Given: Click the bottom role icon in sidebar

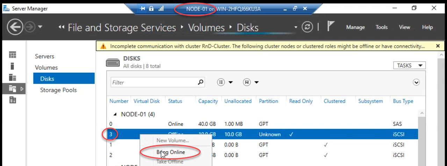Looking at the screenshot, I should [x=13, y=100].
